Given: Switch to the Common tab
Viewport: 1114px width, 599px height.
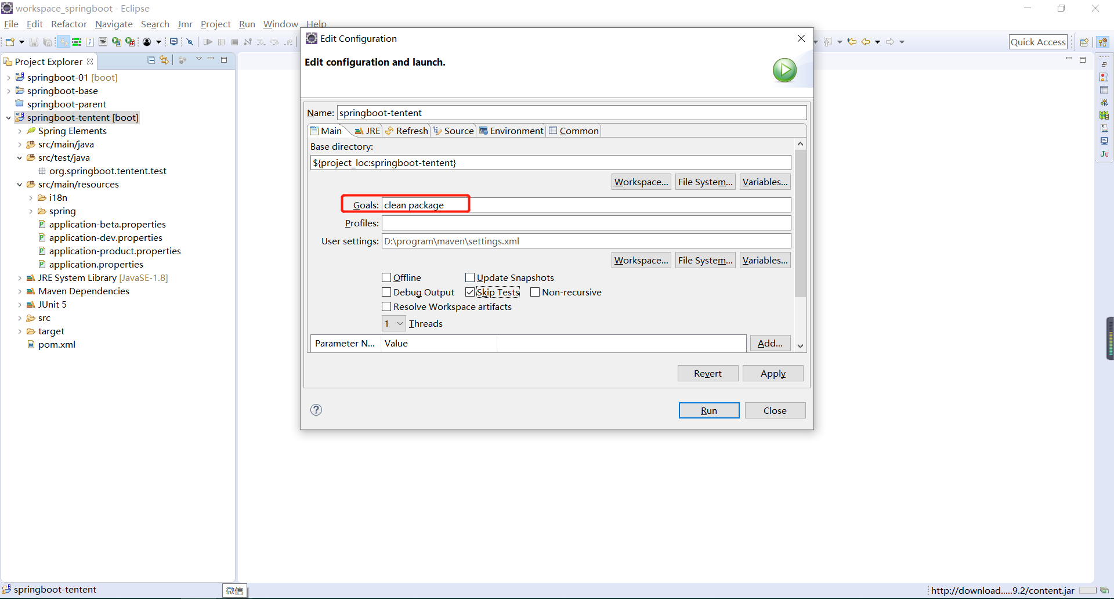Looking at the screenshot, I should [x=574, y=131].
